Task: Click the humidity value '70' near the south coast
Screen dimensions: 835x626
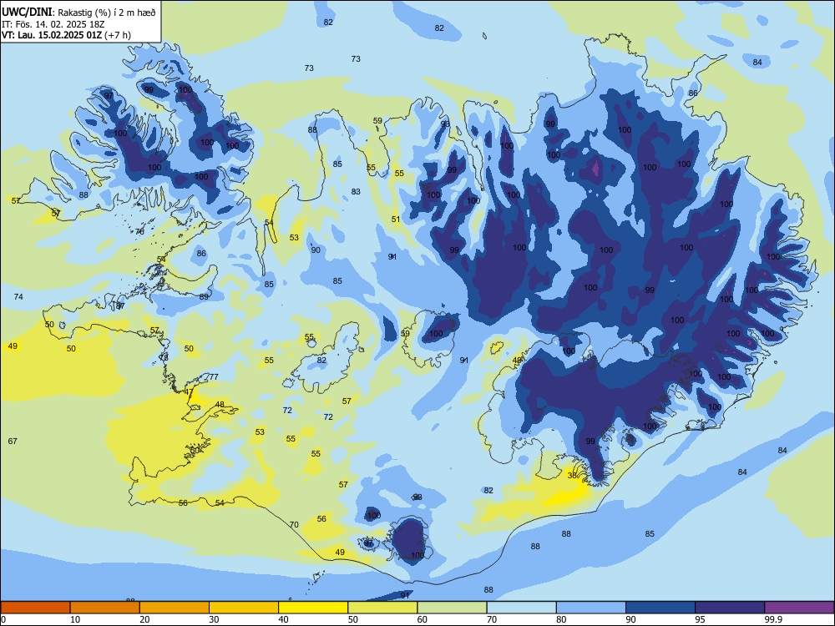Action: 294,525
